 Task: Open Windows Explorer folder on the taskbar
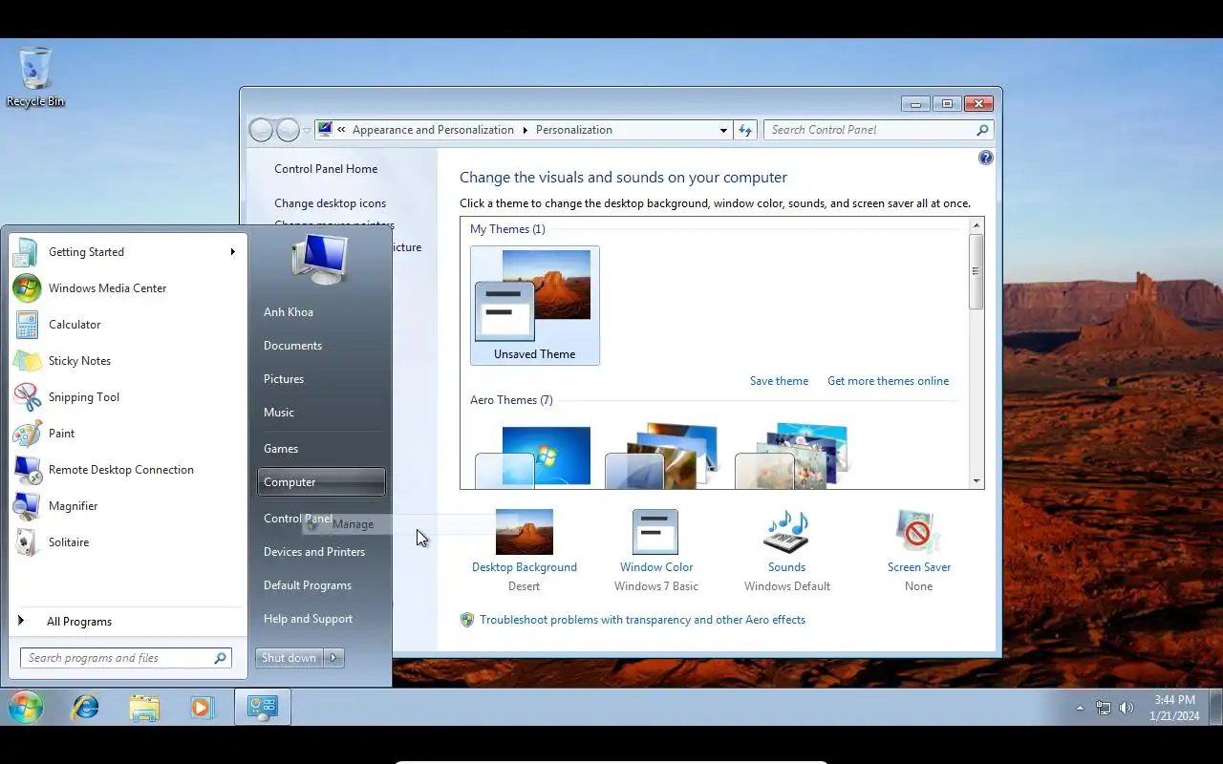144,708
